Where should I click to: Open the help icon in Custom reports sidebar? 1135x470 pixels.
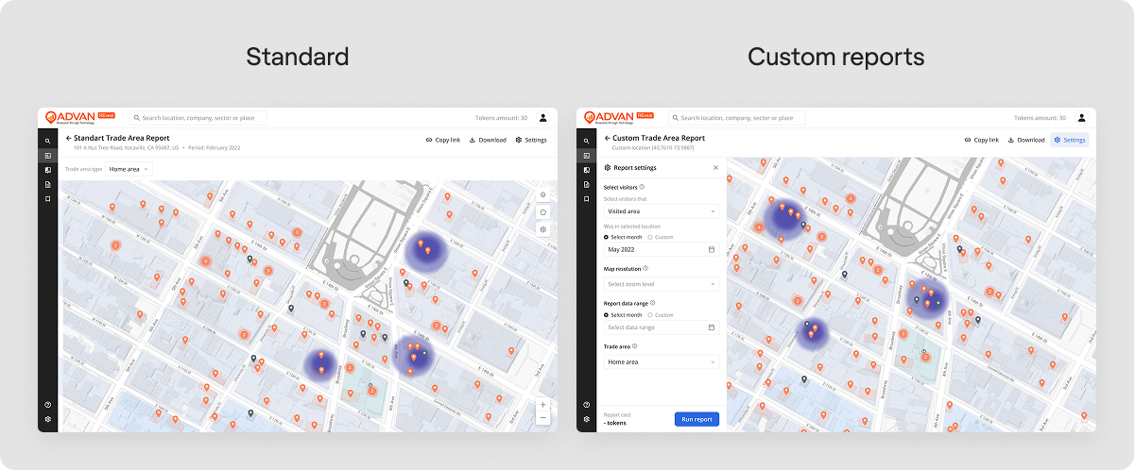click(x=586, y=405)
